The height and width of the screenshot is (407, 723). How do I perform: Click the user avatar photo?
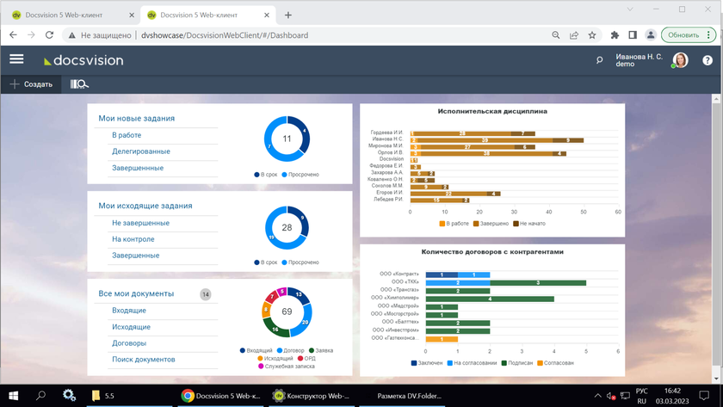(680, 60)
